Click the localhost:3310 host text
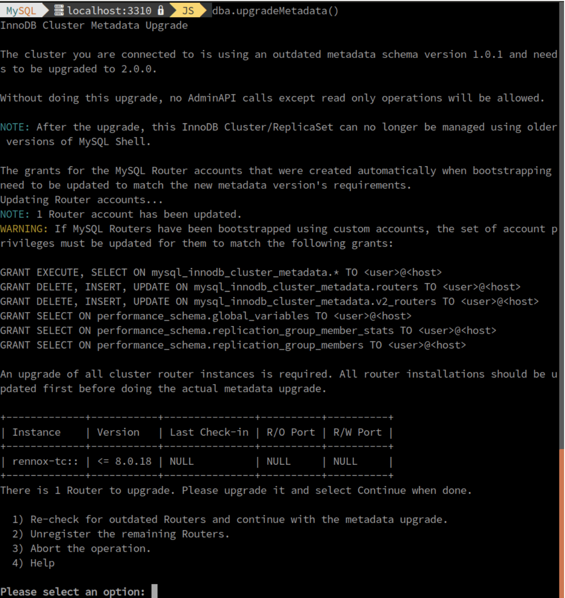The image size is (565, 598). point(109,11)
